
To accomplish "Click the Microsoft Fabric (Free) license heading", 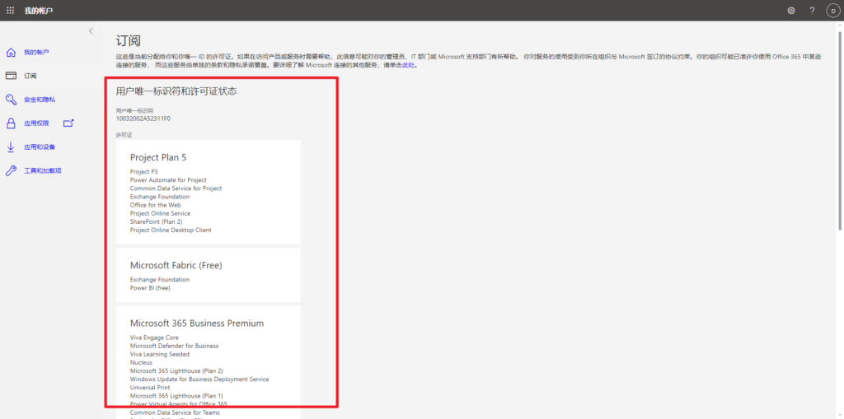I will (x=176, y=265).
